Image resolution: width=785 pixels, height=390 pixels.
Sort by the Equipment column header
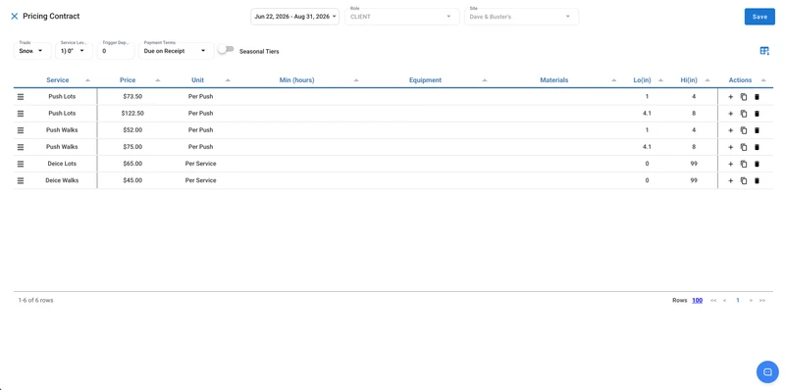(425, 80)
